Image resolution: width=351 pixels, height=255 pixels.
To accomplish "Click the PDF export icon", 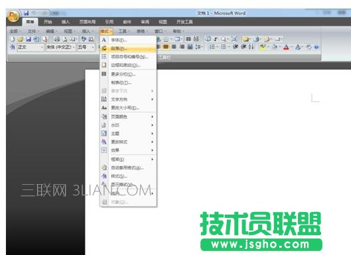I will coord(45,39).
